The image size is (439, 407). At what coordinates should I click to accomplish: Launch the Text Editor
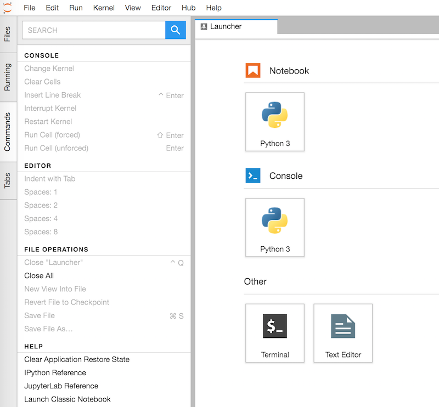pos(343,333)
